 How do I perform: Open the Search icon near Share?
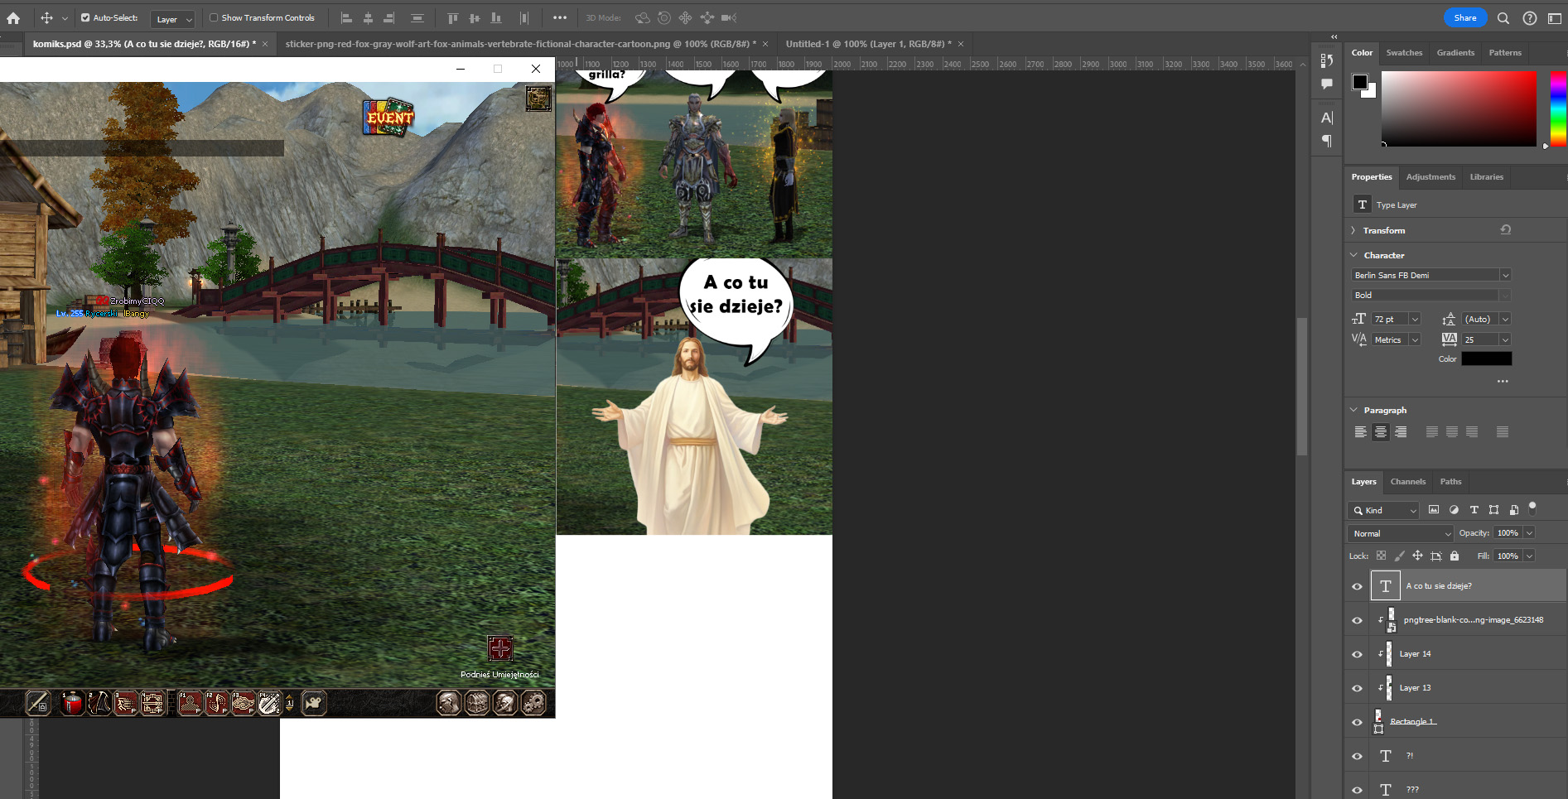coord(1503,17)
